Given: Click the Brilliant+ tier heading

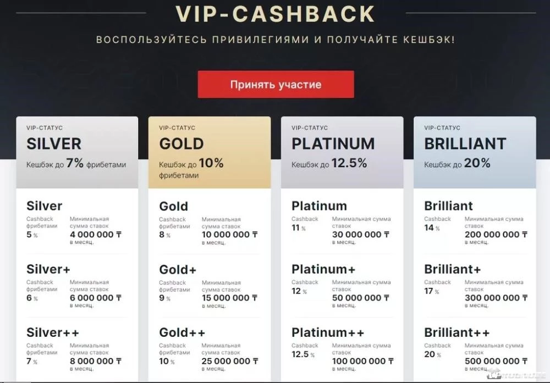Looking at the screenshot, I should click(453, 269).
